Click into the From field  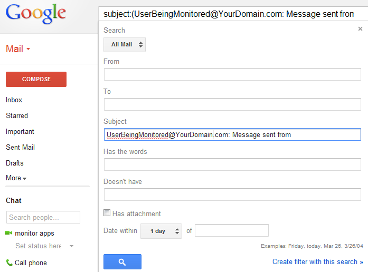[232, 74]
